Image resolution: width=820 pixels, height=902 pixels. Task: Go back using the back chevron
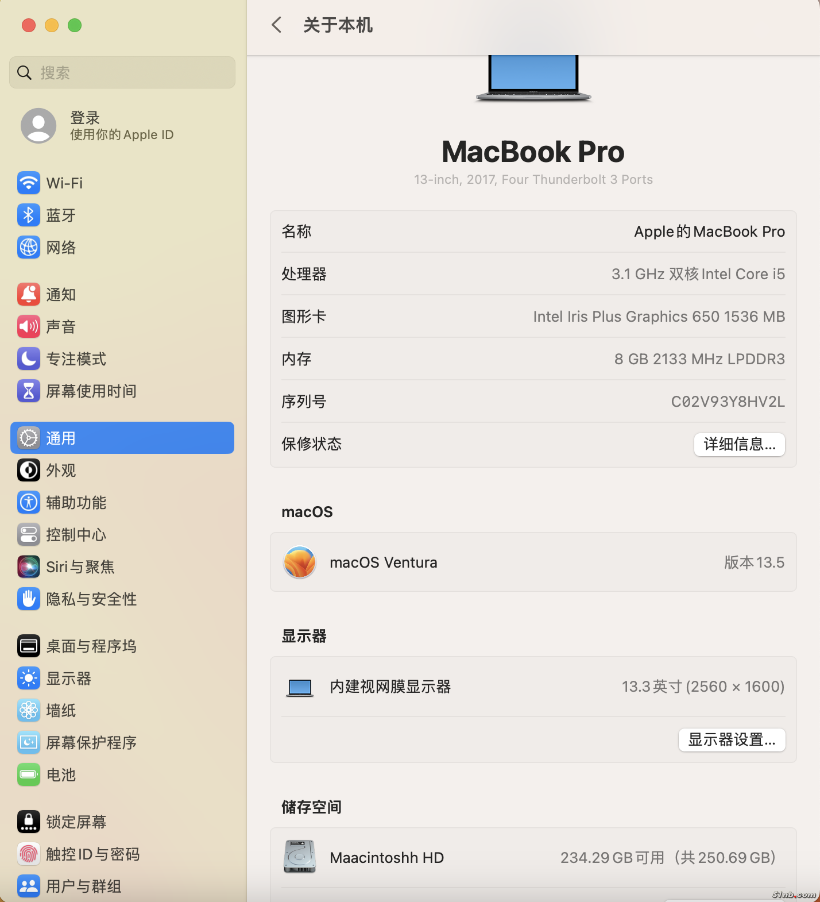(x=277, y=25)
